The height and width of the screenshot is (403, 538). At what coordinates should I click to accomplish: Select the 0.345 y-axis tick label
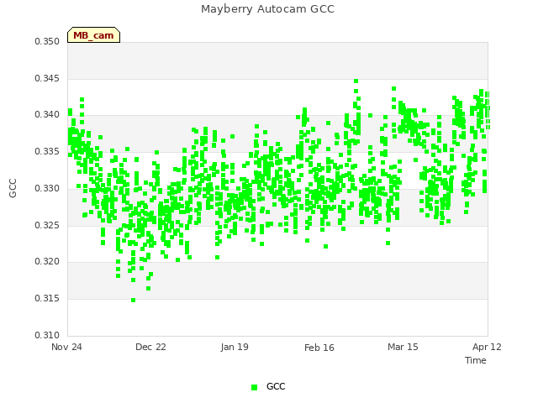pos(47,78)
